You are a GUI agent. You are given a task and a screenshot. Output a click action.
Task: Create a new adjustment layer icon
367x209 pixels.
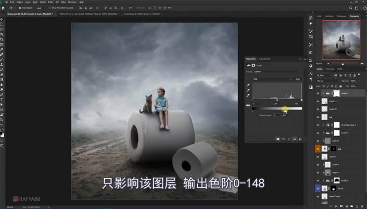pyautogui.click(x=346, y=206)
